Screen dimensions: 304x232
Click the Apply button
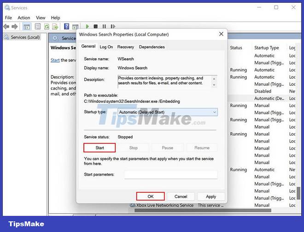click(211, 196)
